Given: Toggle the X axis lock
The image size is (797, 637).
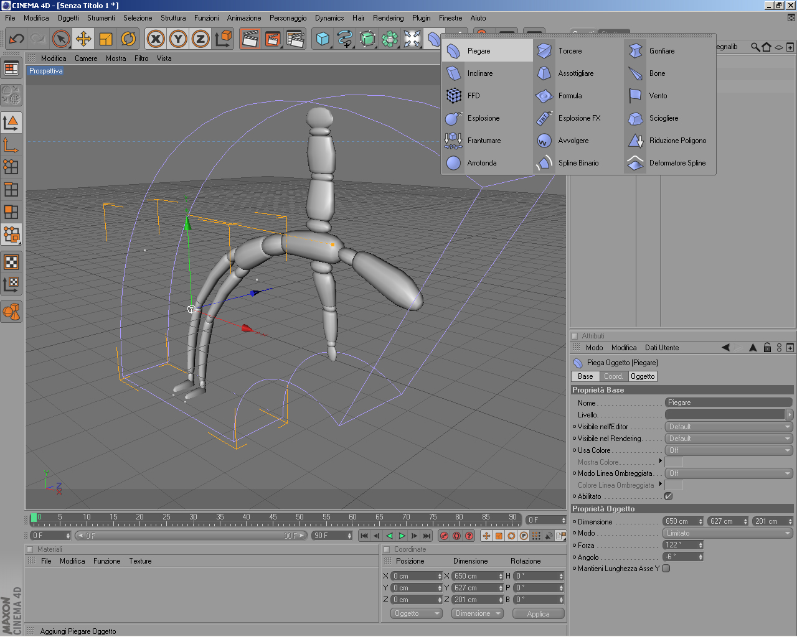Looking at the screenshot, I should pos(156,39).
